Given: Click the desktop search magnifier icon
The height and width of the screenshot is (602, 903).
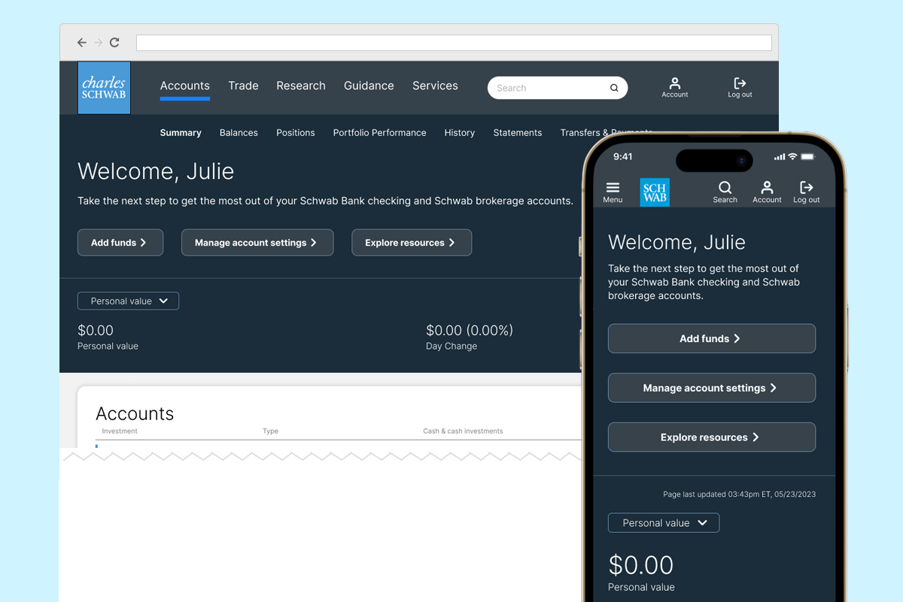Looking at the screenshot, I should [x=614, y=88].
